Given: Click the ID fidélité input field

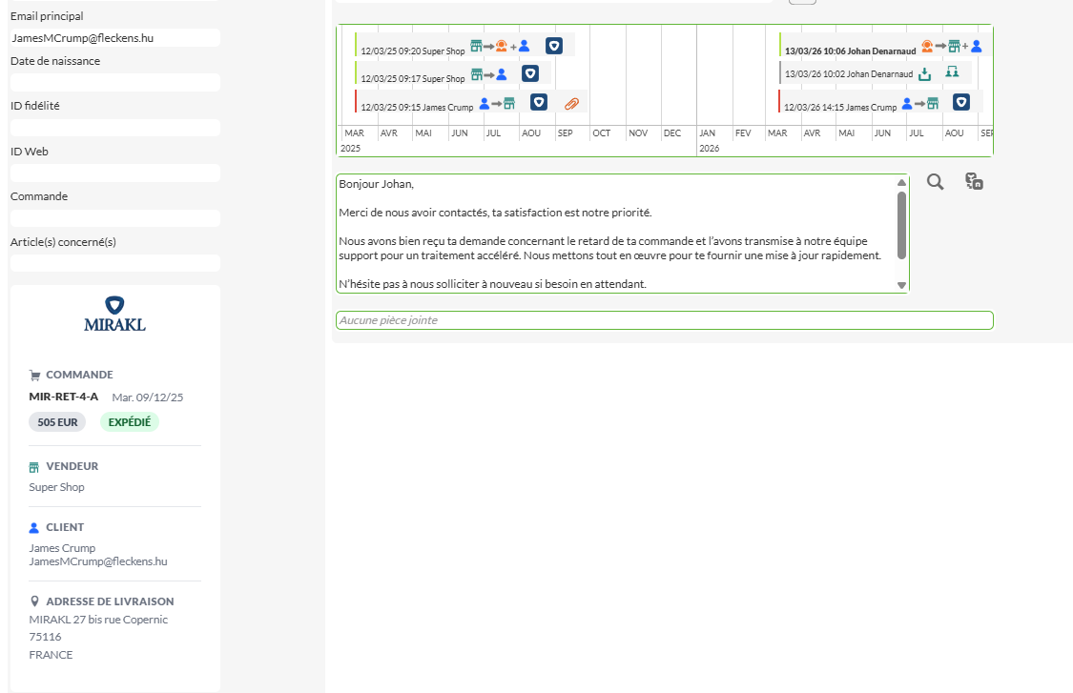Looking at the screenshot, I should [114, 128].
